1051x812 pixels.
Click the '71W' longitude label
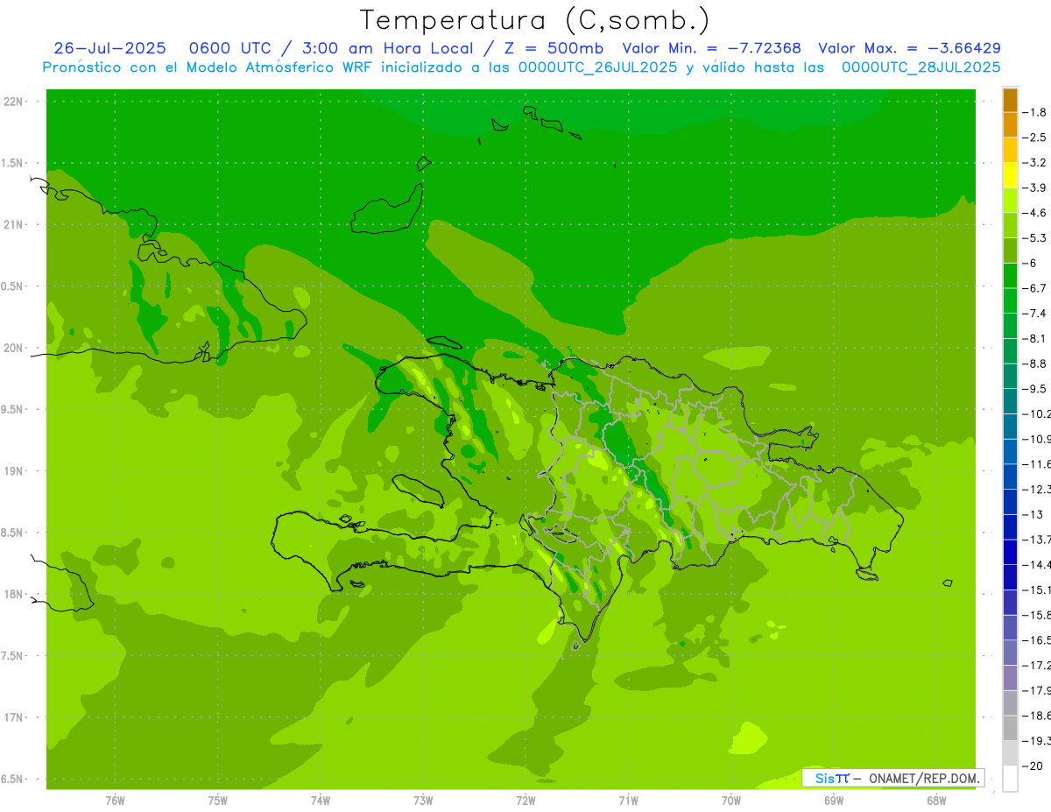(x=628, y=801)
